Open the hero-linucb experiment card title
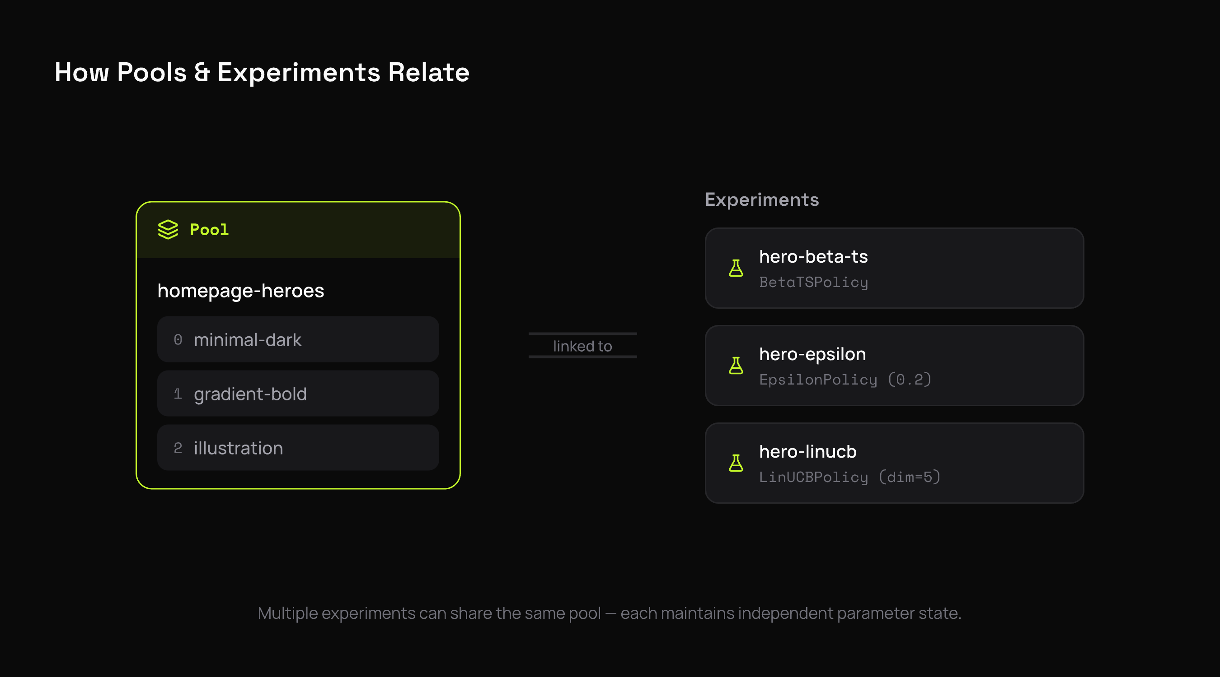1220x677 pixels. pos(807,451)
